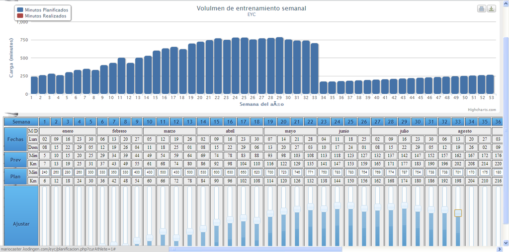Click the Plan Min field for week 1
The width and height of the screenshot is (509, 252).
[44, 172]
